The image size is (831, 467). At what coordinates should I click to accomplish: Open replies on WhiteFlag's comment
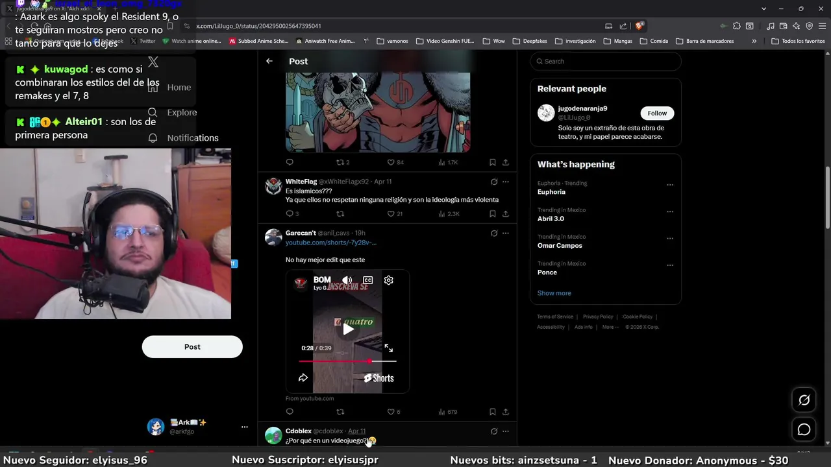(x=292, y=213)
